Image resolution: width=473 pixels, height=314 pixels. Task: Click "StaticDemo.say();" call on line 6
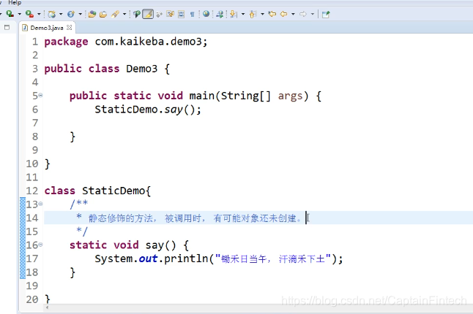148,110
